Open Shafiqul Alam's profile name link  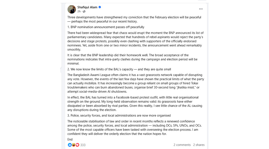[87, 7]
